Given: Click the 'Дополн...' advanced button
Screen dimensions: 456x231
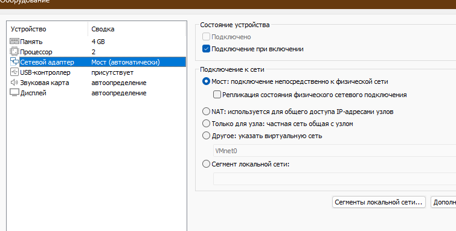Looking at the screenshot, I should [x=444, y=202].
